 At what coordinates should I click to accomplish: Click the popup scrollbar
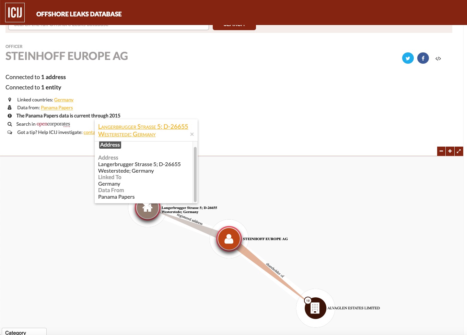pyautogui.click(x=195, y=174)
